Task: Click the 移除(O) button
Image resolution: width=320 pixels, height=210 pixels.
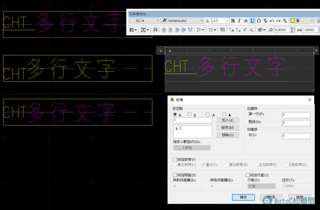Action: coord(228,135)
